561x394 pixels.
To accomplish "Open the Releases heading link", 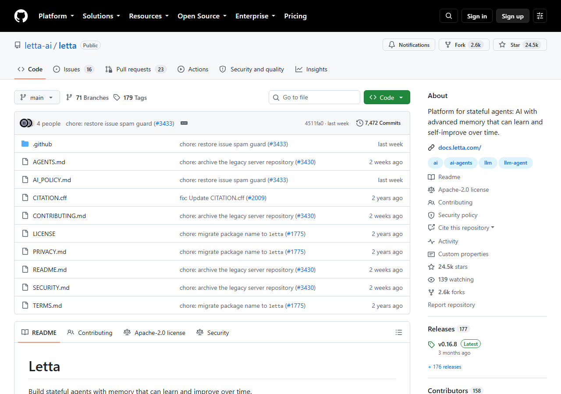I will (449, 329).
